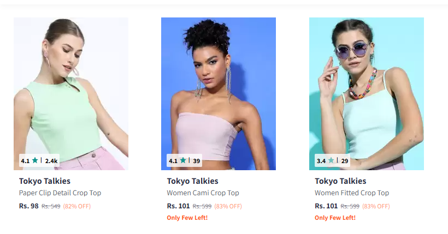Click the Tokyo Talkies brand above Cami Crop Top
This screenshot has width=448, height=234.
192,181
